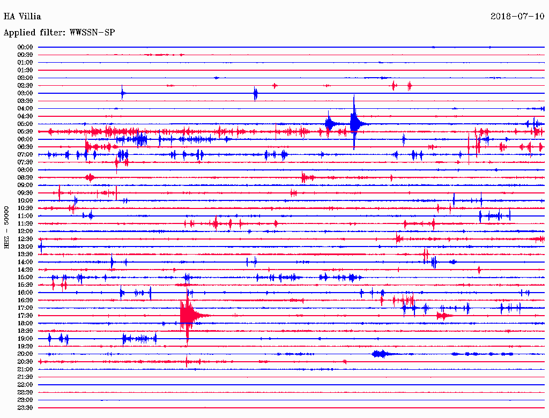This screenshot has height=418, width=549.
Task: Select the 11:30 time label
Action: coord(25,223)
